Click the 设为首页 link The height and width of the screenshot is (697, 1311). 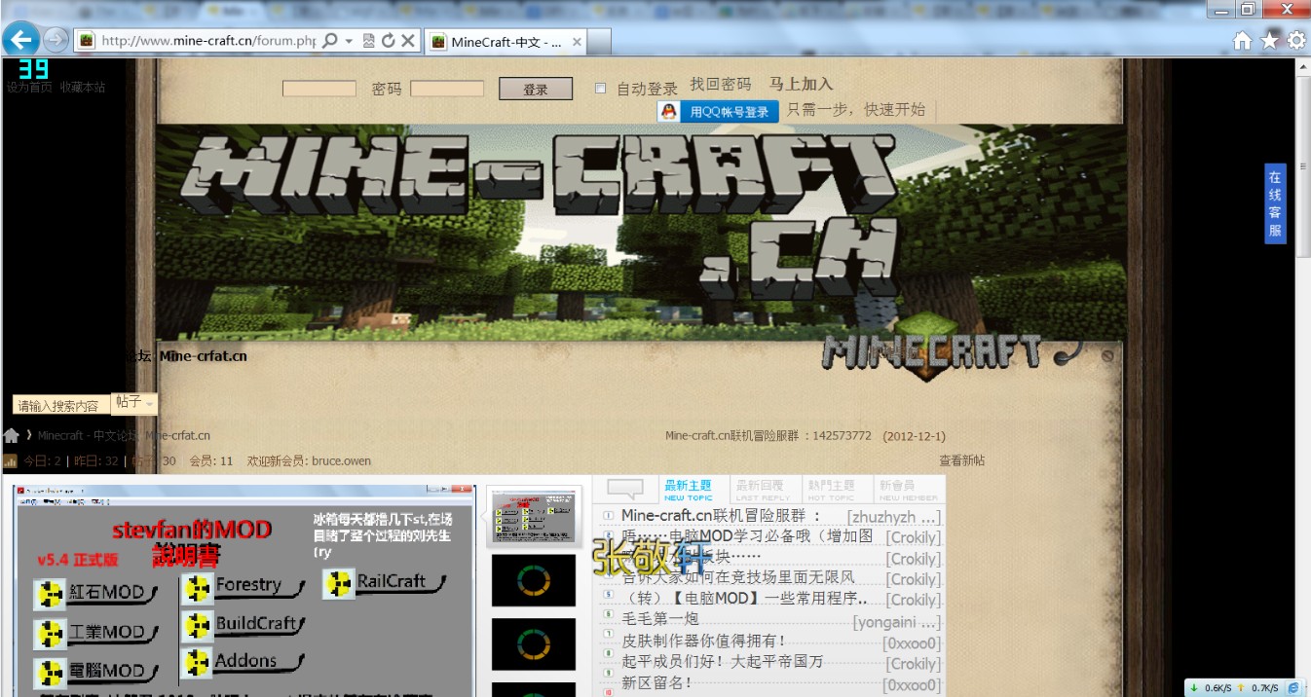29,87
